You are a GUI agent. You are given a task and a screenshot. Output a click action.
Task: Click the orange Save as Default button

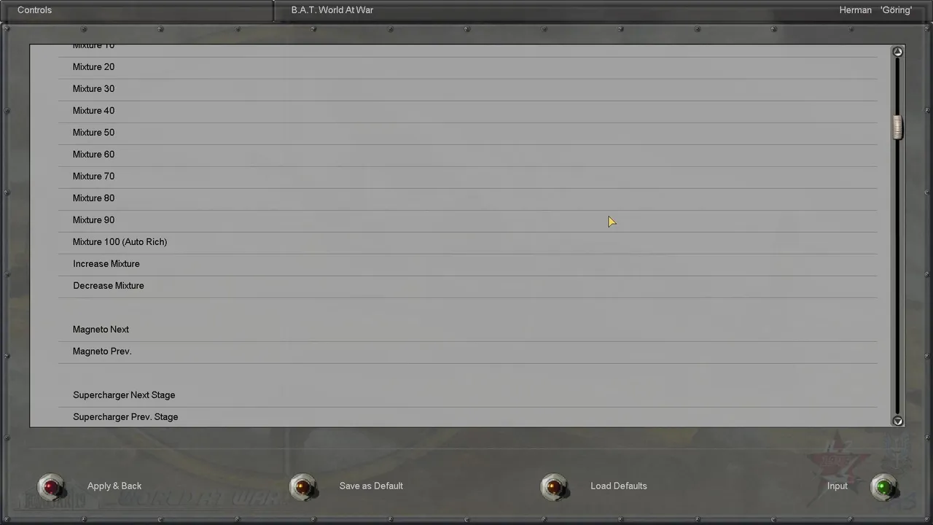tap(302, 486)
